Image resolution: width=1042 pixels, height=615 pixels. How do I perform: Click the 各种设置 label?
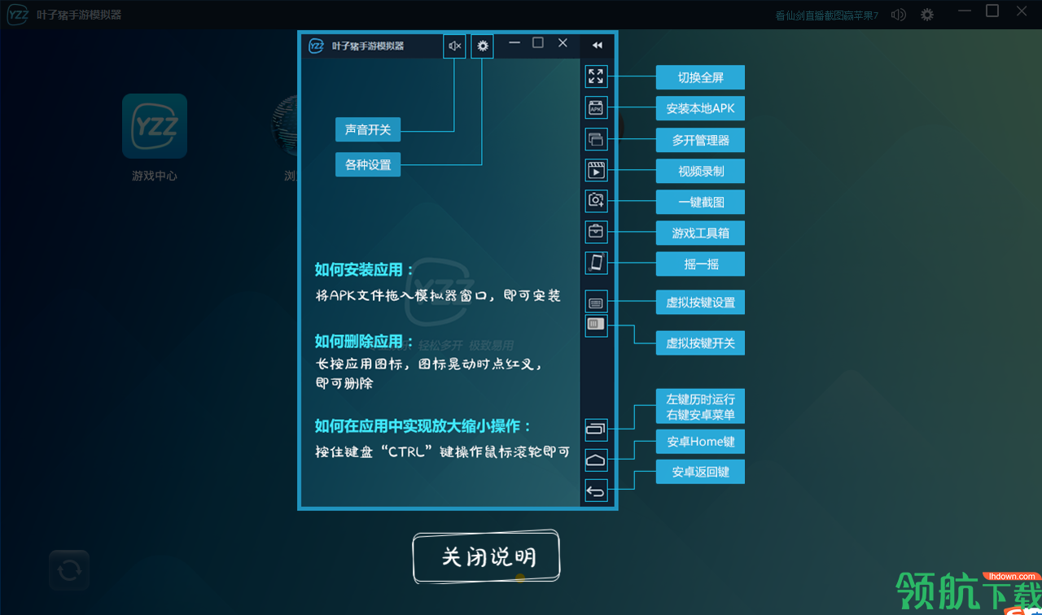tap(368, 164)
